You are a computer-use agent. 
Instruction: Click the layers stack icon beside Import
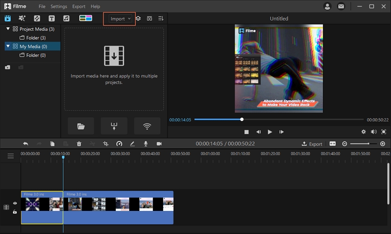(138, 19)
